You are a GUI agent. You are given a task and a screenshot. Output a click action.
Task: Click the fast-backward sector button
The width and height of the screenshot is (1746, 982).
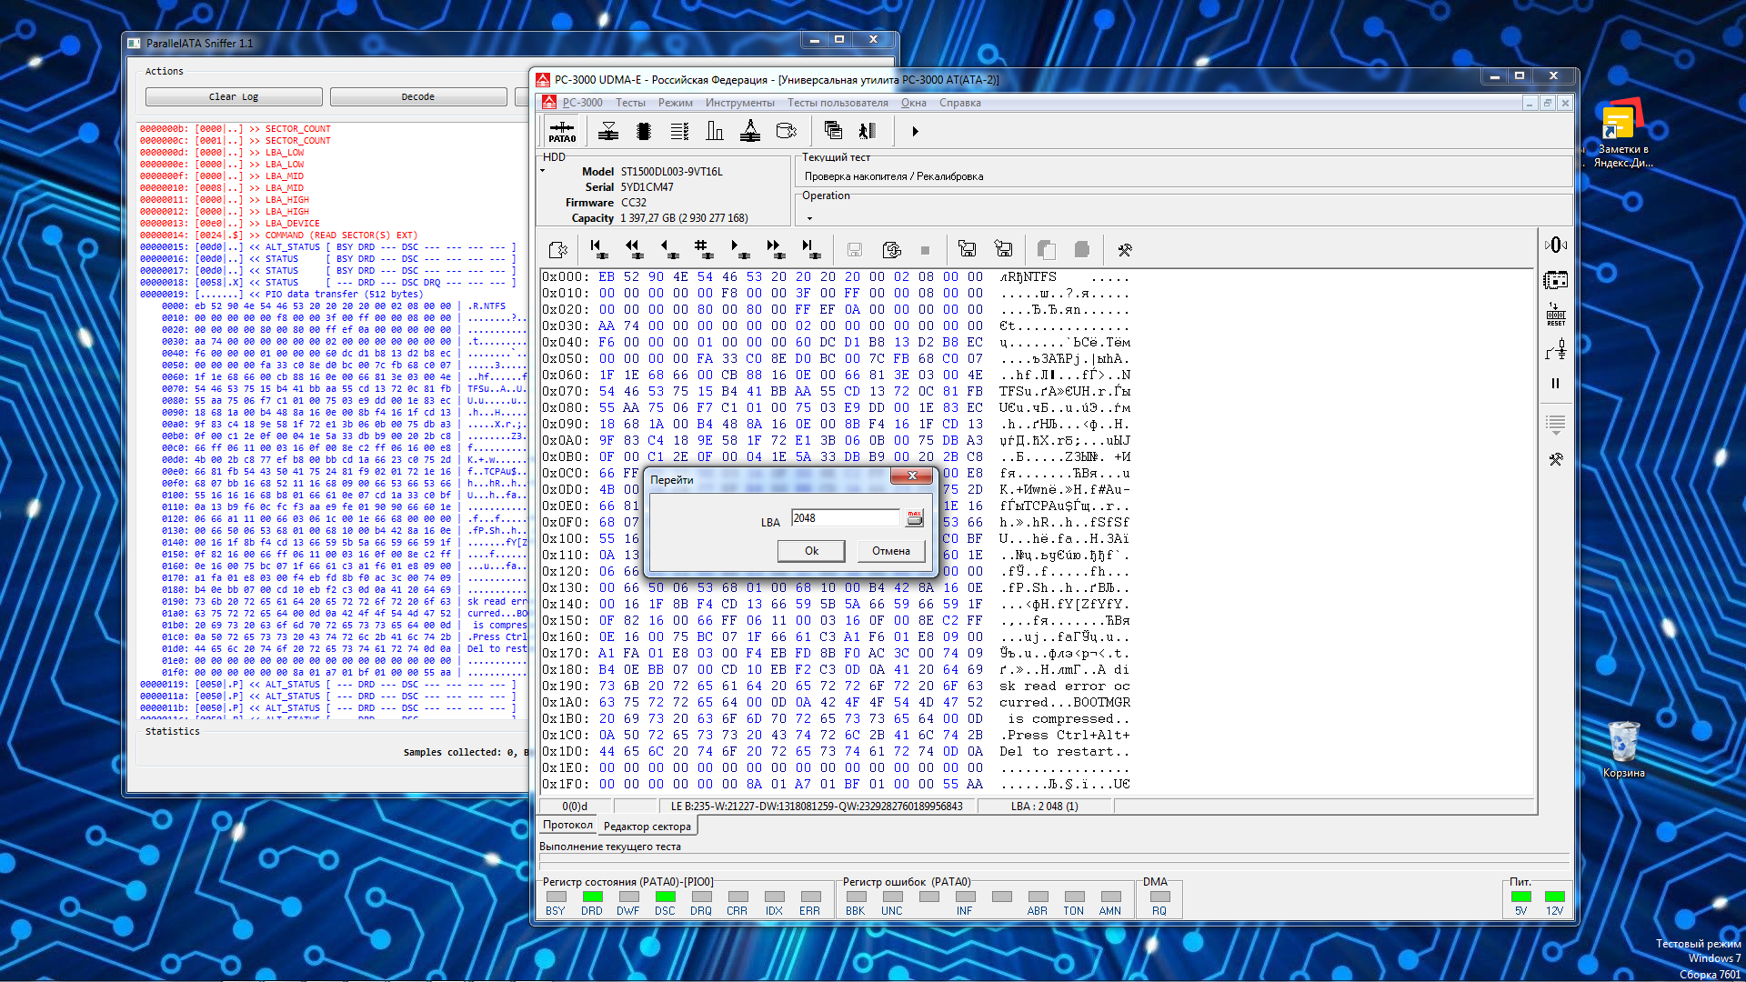633,249
